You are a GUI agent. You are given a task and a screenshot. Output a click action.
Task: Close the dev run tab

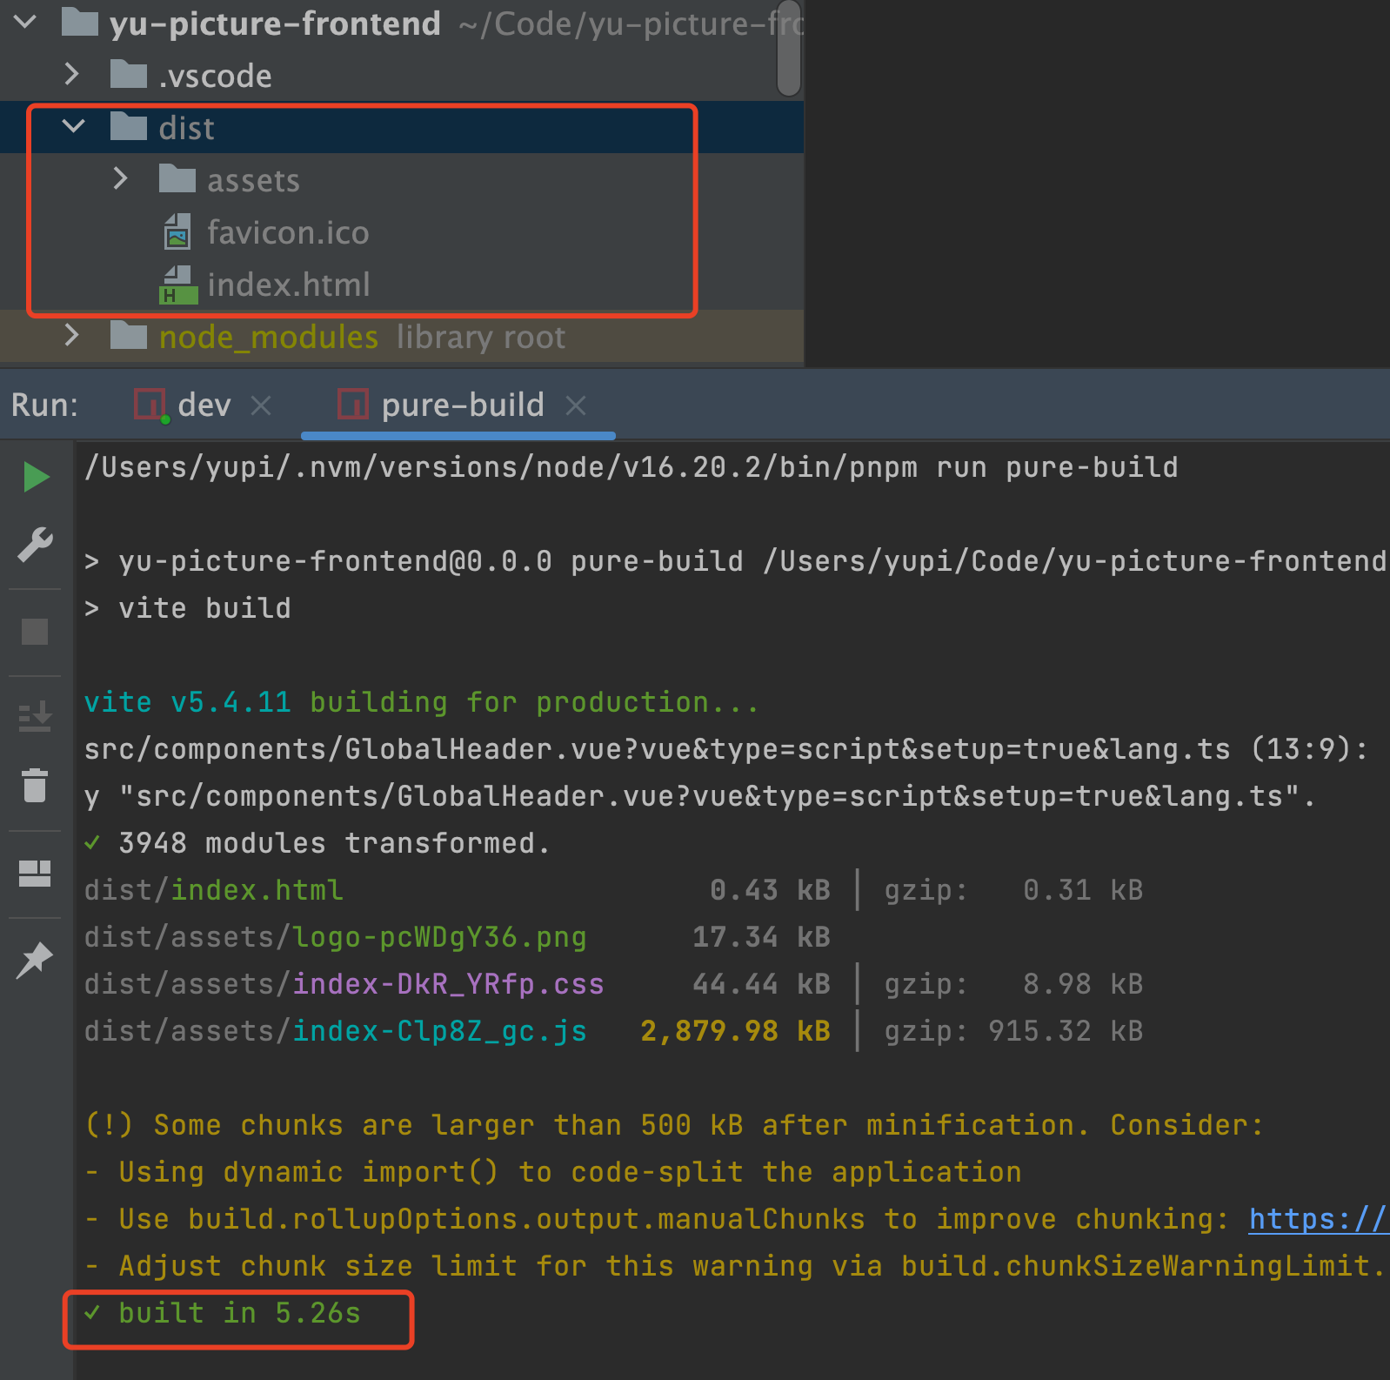tap(261, 405)
